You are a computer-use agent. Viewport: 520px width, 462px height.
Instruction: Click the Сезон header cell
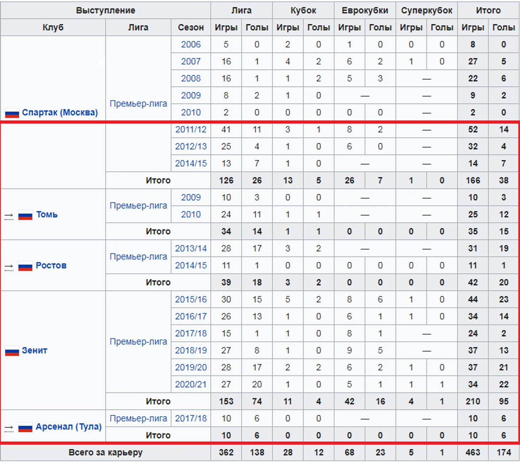(x=191, y=27)
